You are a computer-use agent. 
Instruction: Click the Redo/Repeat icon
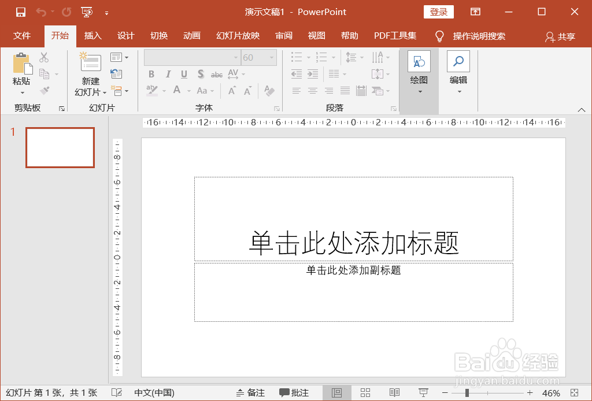(x=66, y=12)
